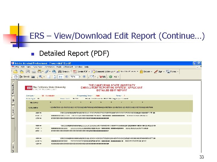Restore the Acrobat window size
Viewport: 217px width, 162px height.
199,63
